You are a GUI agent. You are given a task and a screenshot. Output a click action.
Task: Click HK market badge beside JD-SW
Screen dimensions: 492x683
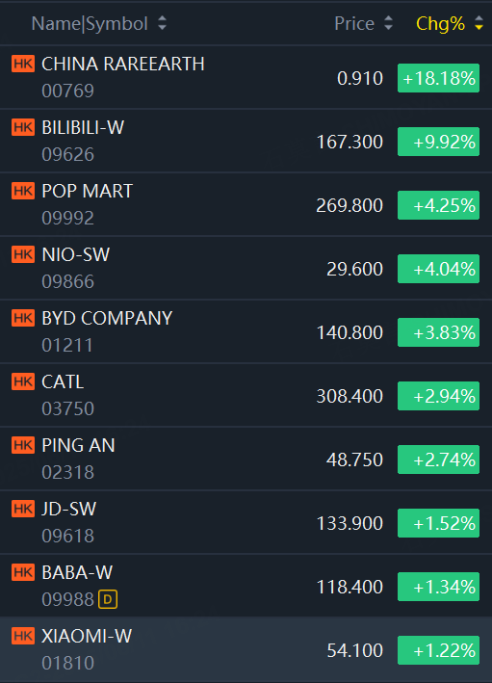(23, 510)
